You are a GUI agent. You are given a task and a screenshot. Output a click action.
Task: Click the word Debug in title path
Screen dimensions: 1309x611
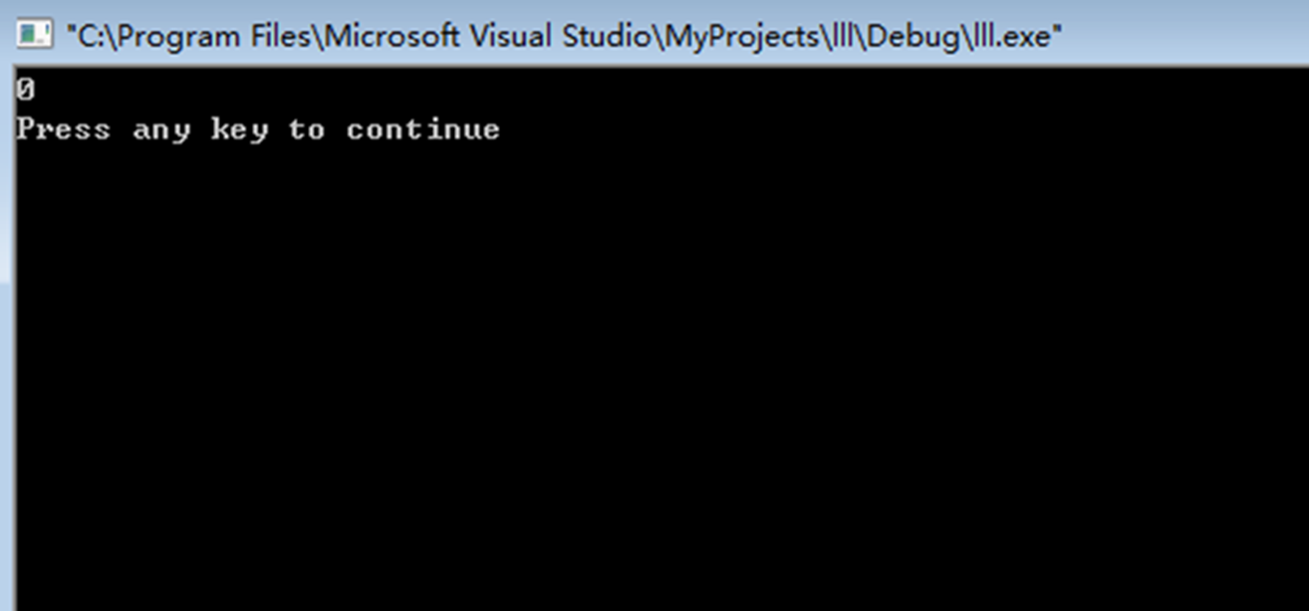point(912,36)
